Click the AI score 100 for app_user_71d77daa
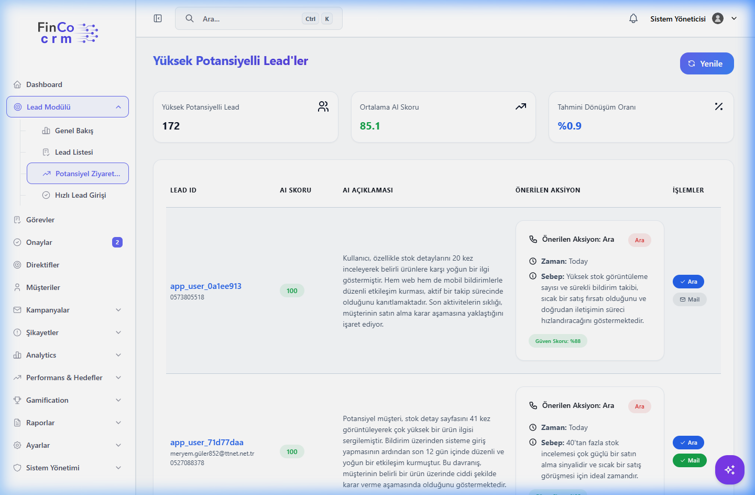 (x=292, y=451)
